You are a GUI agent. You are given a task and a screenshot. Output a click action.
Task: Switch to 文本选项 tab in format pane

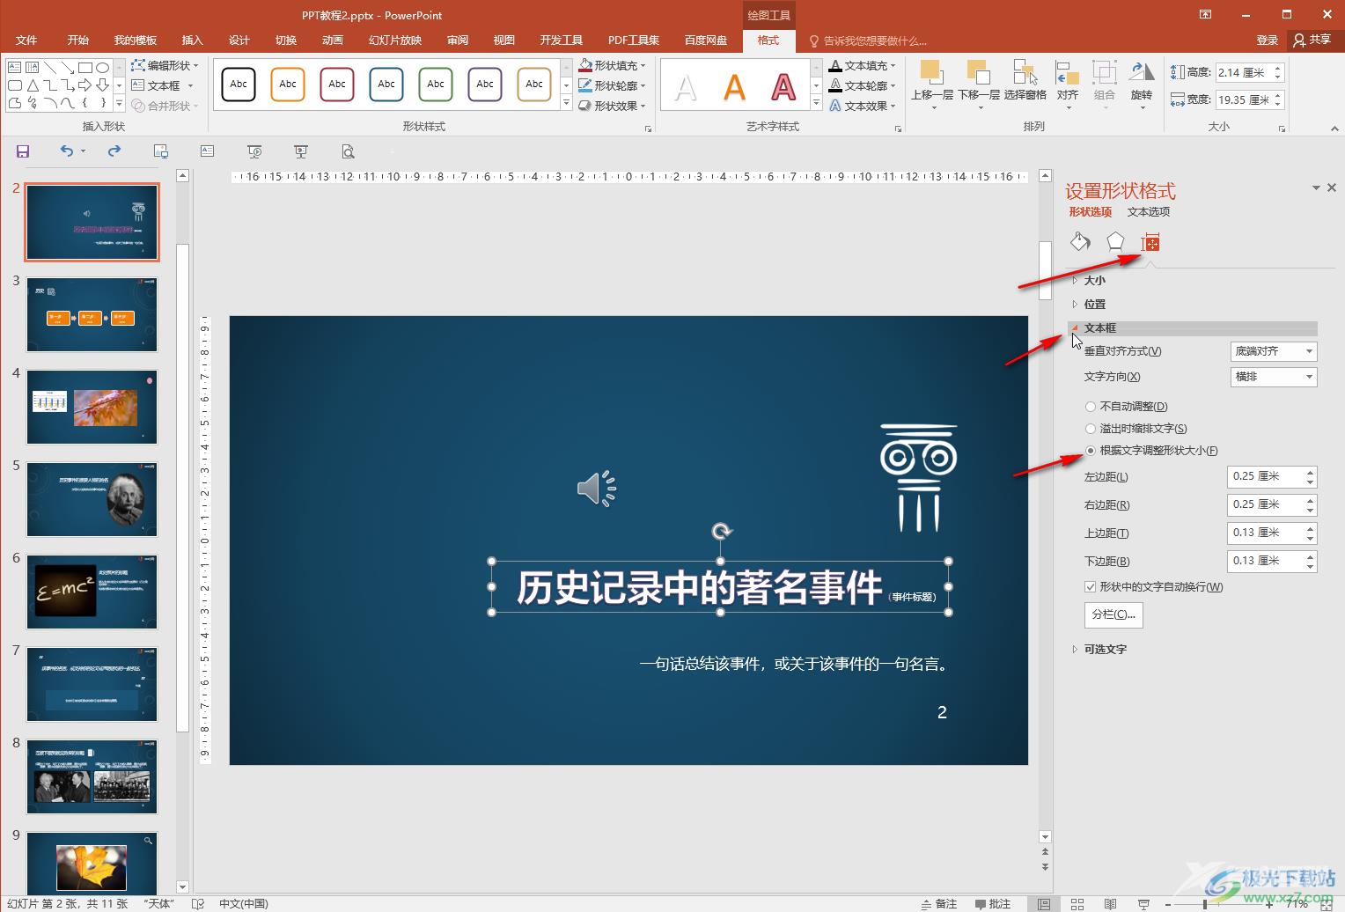tap(1149, 211)
